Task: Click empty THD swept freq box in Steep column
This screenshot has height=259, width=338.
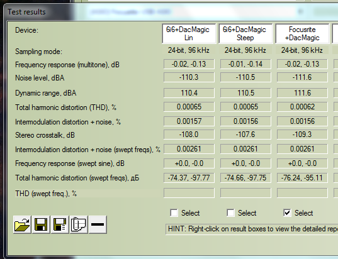Action: pos(245,193)
